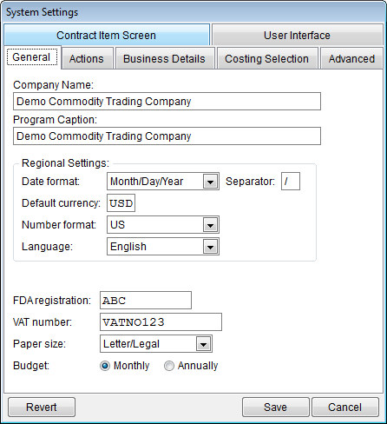Click the VAT number field
Image resolution: width=387 pixels, height=424 pixels.
161,322
